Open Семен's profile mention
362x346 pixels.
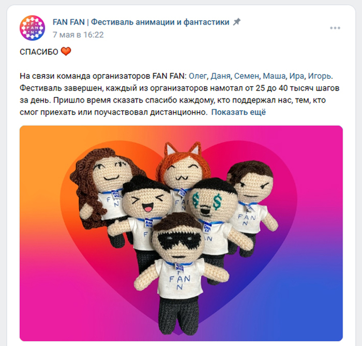tap(247, 76)
